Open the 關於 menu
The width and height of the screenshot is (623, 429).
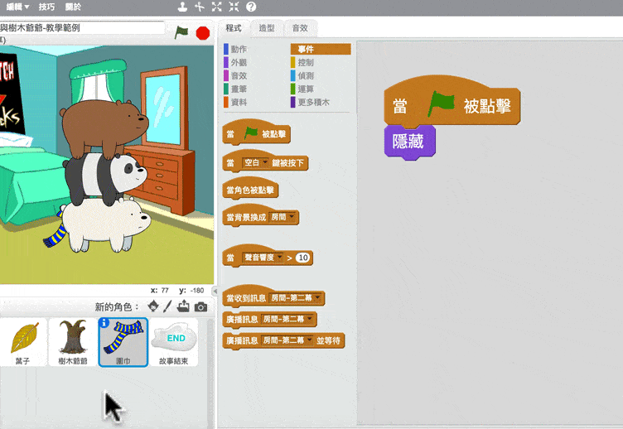click(73, 7)
